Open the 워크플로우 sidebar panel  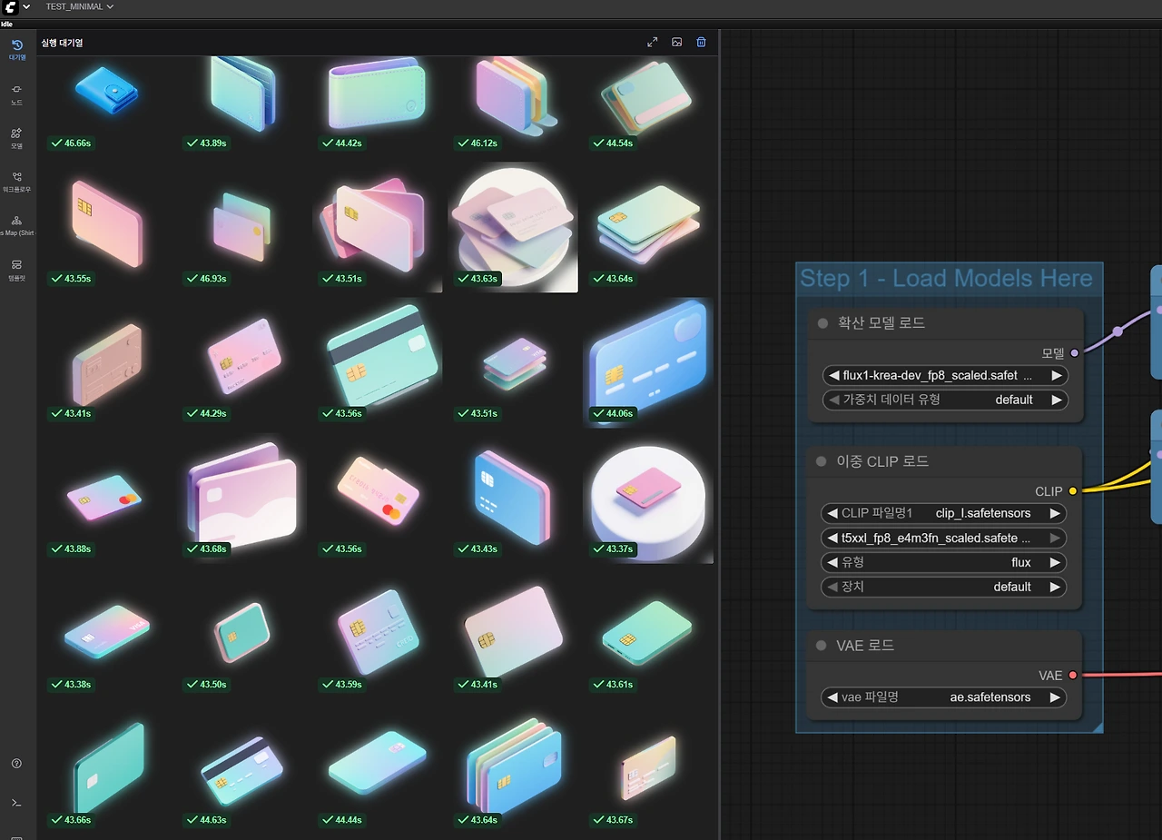point(17,182)
